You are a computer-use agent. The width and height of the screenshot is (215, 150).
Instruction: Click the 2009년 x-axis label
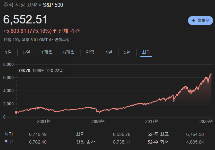98,121
